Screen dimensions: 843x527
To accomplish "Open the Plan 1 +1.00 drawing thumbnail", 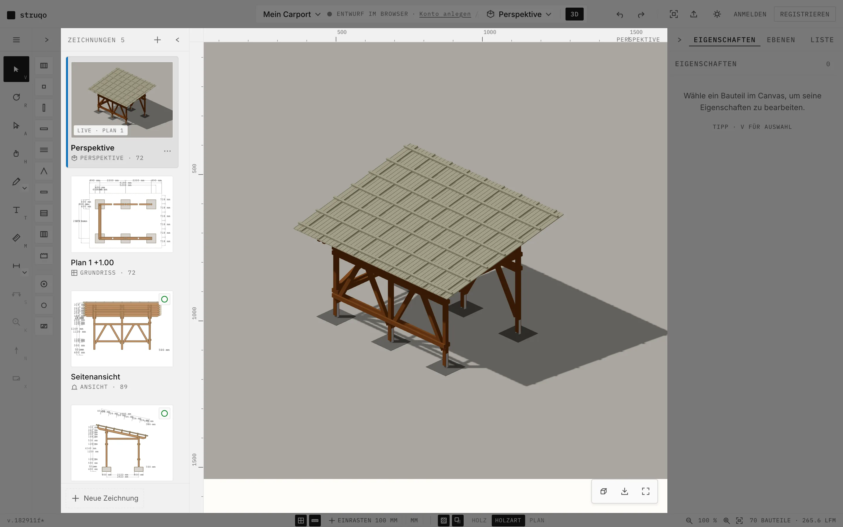I will pos(122,214).
